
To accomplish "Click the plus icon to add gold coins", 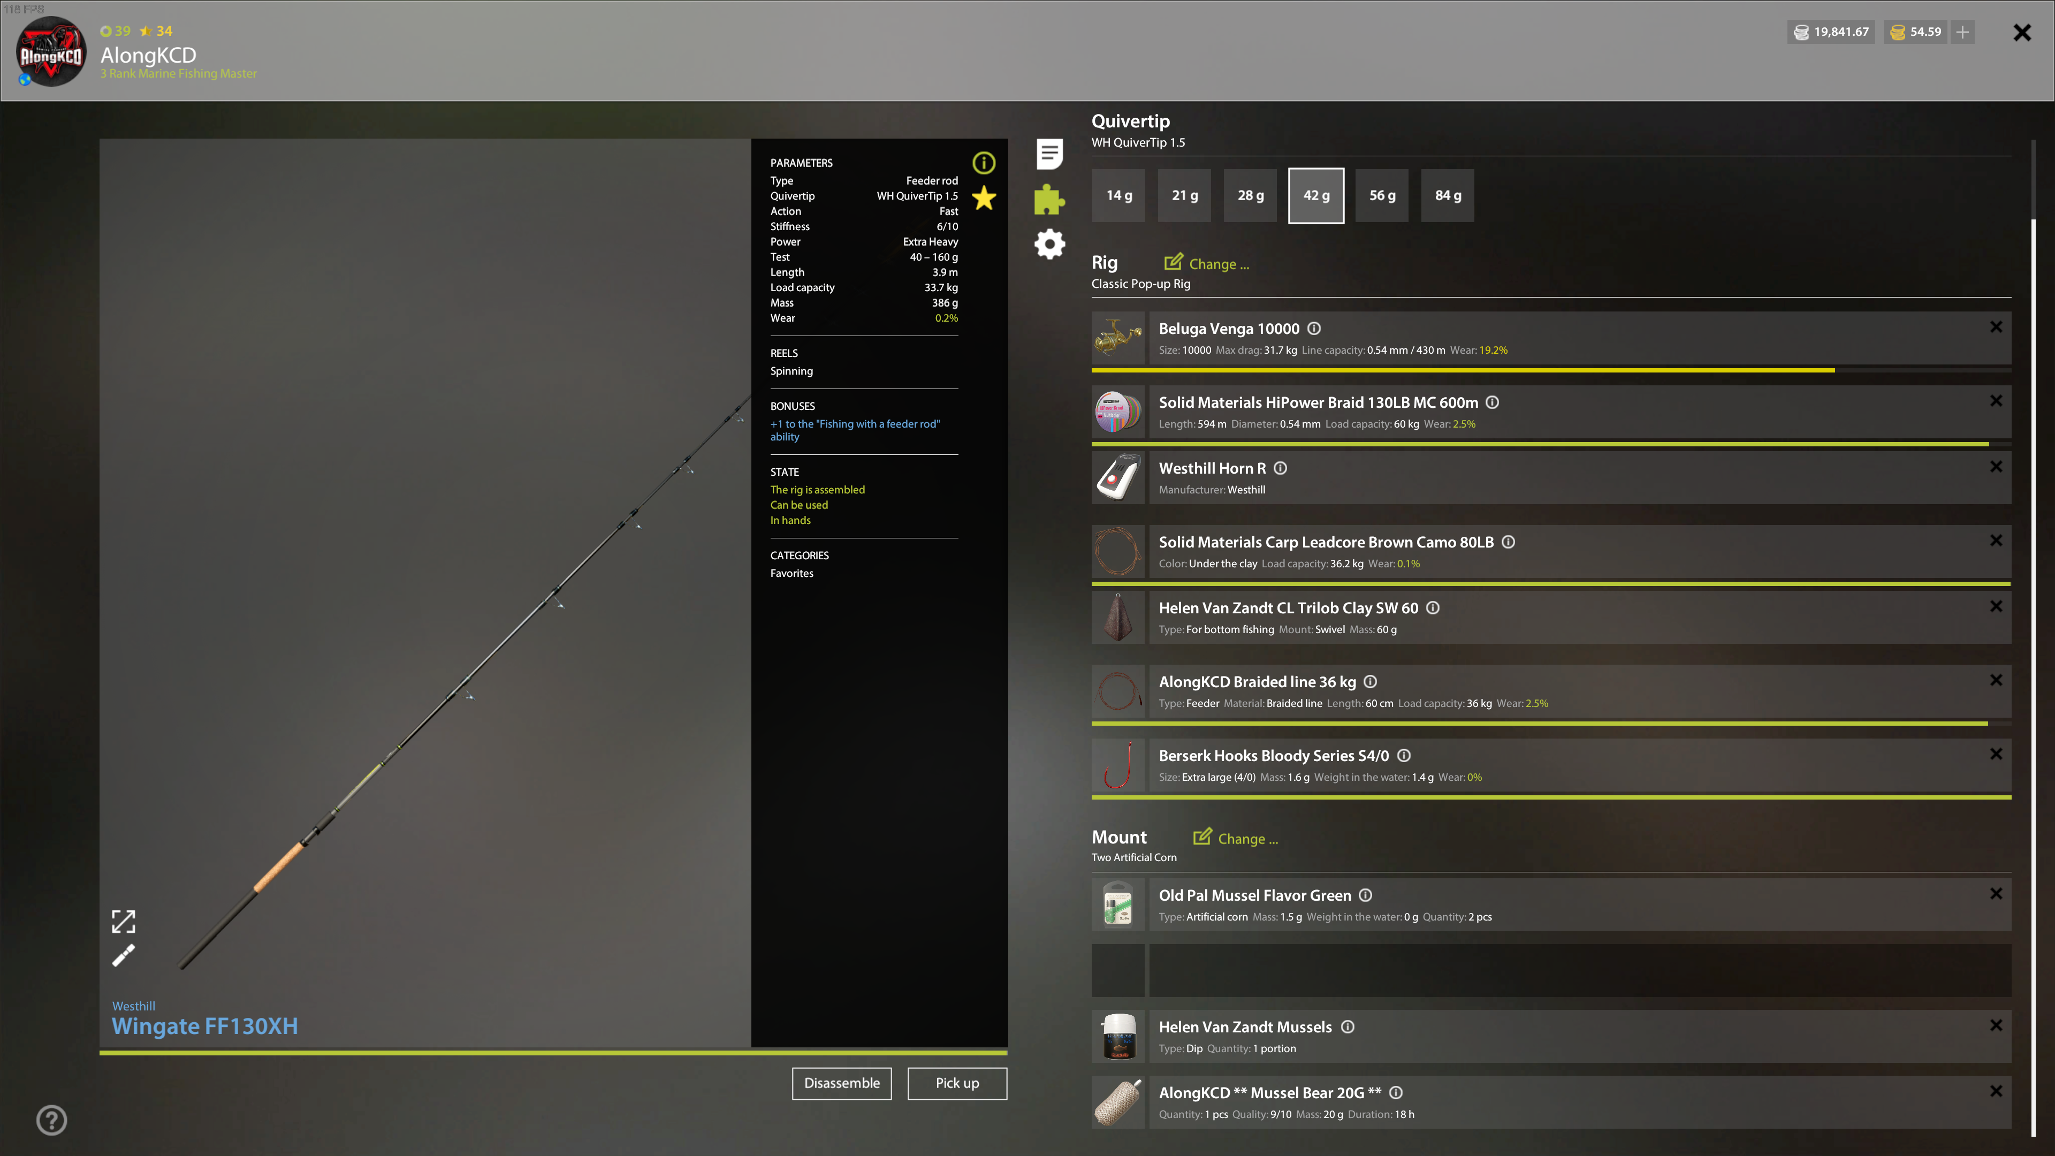I will coord(1962,32).
